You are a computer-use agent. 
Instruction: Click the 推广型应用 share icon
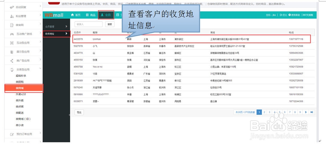pos(12,61)
